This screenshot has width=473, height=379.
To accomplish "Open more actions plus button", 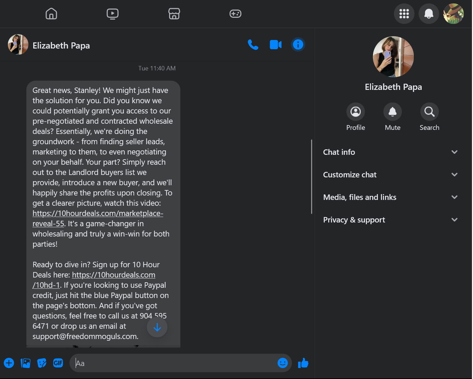I will [9, 363].
